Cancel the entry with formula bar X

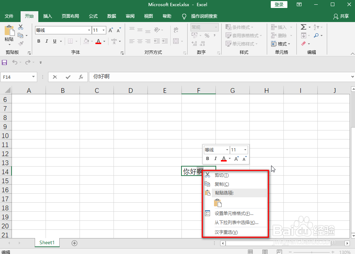[x=55, y=77]
